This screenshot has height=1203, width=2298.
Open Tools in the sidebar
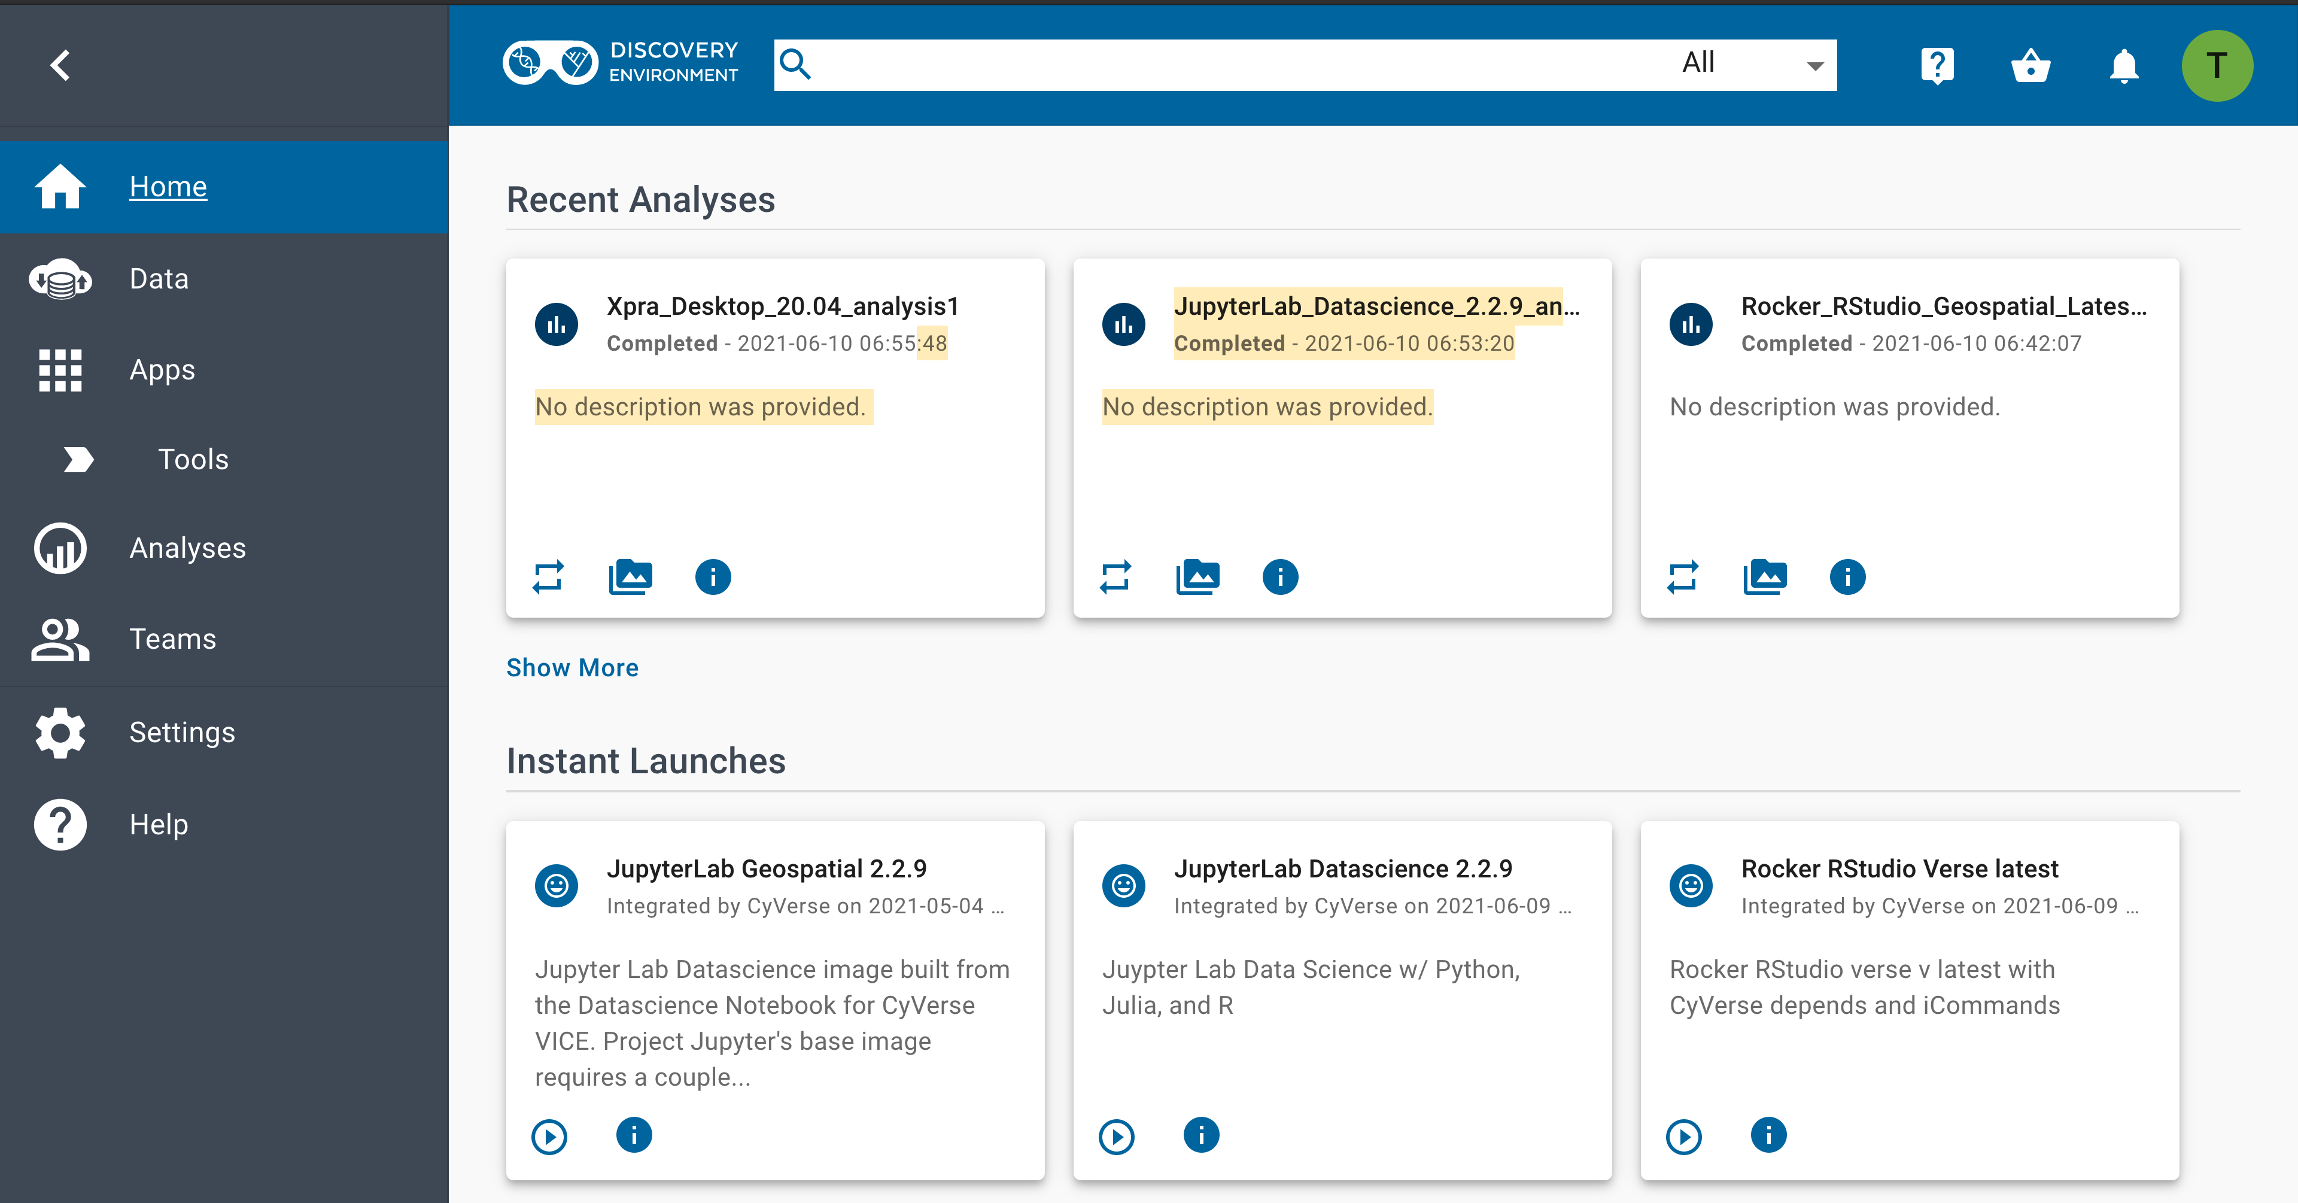click(193, 458)
